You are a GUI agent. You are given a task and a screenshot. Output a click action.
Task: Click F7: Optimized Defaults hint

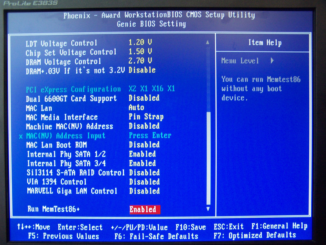pyautogui.click(x=255, y=236)
